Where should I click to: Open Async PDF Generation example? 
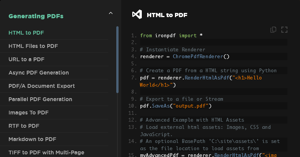[x=39, y=73]
